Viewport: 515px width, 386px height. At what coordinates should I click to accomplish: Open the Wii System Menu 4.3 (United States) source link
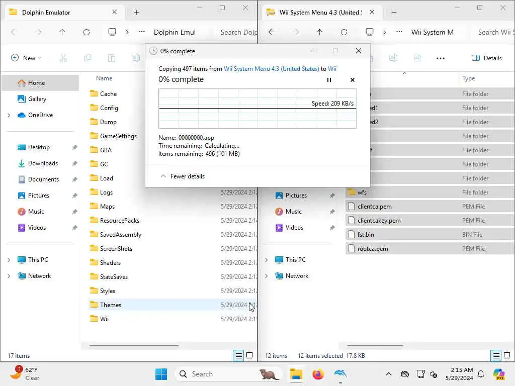click(271, 68)
